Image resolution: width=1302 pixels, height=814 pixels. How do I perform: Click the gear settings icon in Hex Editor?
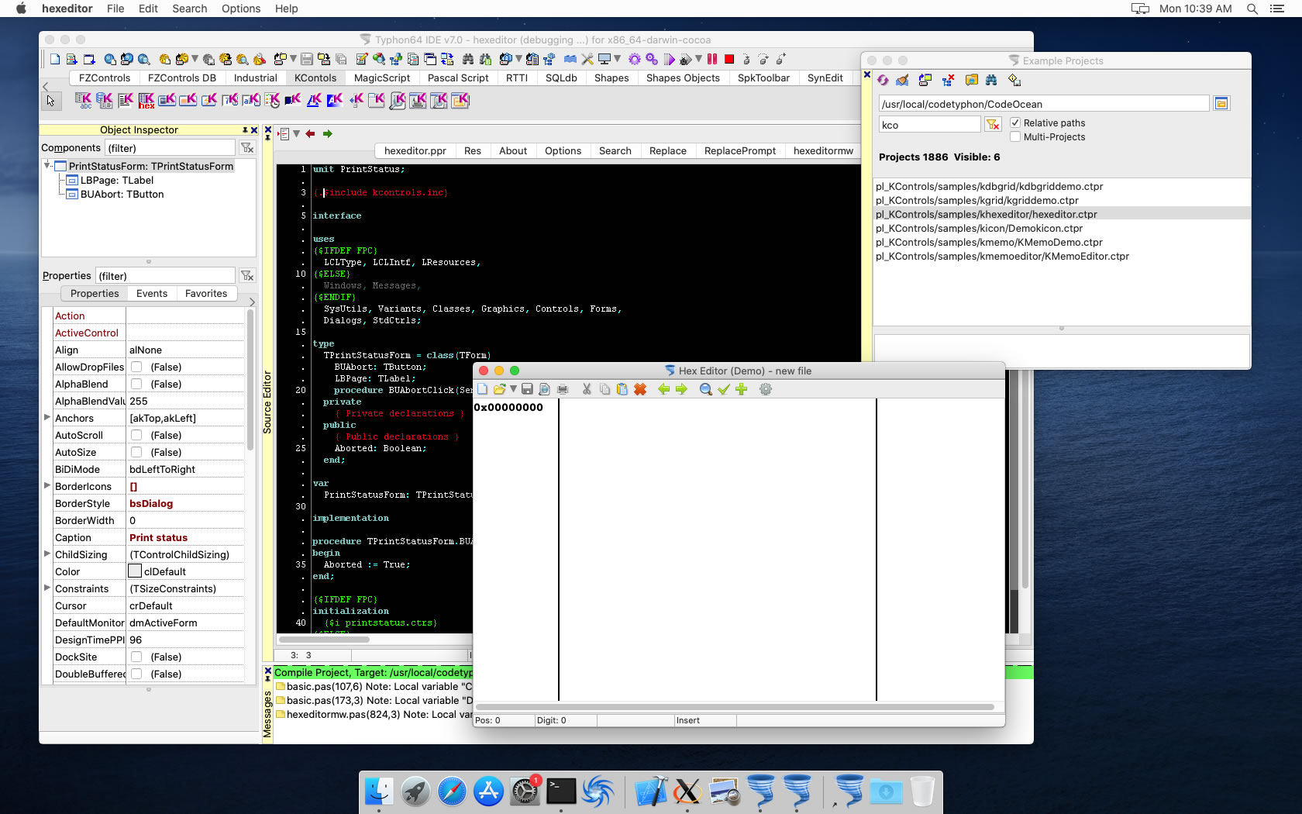pyautogui.click(x=766, y=389)
